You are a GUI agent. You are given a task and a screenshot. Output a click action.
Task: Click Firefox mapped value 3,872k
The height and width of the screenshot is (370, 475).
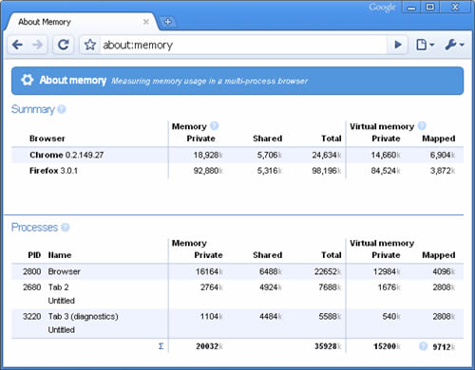443,171
